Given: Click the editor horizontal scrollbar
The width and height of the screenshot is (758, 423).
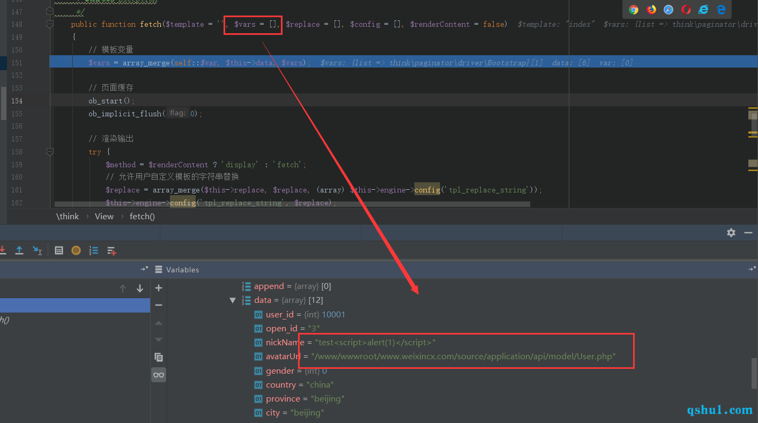Looking at the screenshot, I should [x=292, y=204].
